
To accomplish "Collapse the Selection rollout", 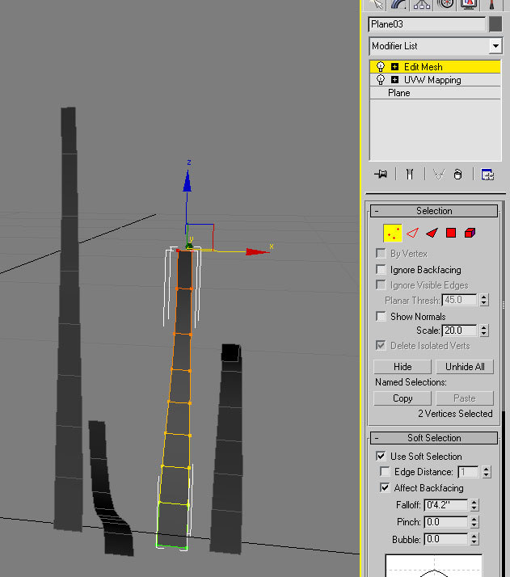I will click(x=434, y=211).
